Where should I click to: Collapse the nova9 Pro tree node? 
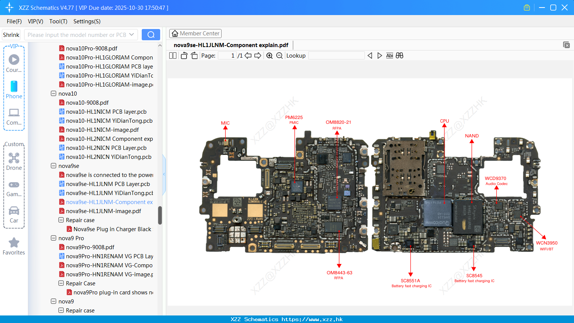click(x=54, y=238)
